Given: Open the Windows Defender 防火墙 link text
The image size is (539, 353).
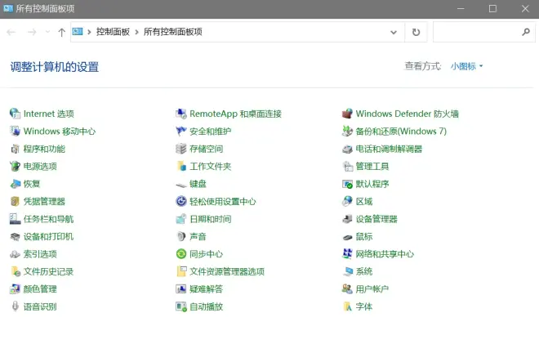Looking at the screenshot, I should pyautogui.click(x=407, y=114).
